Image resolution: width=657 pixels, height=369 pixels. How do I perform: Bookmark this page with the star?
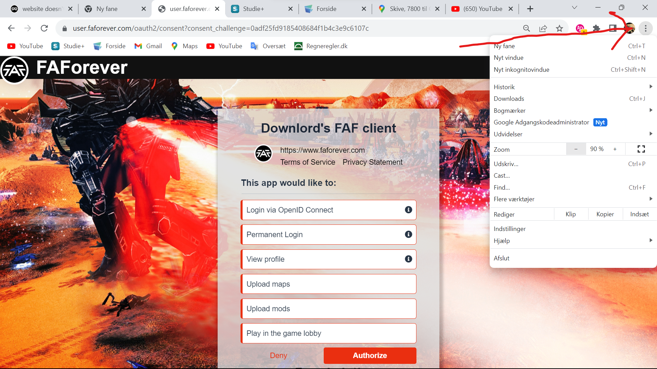[x=559, y=28]
